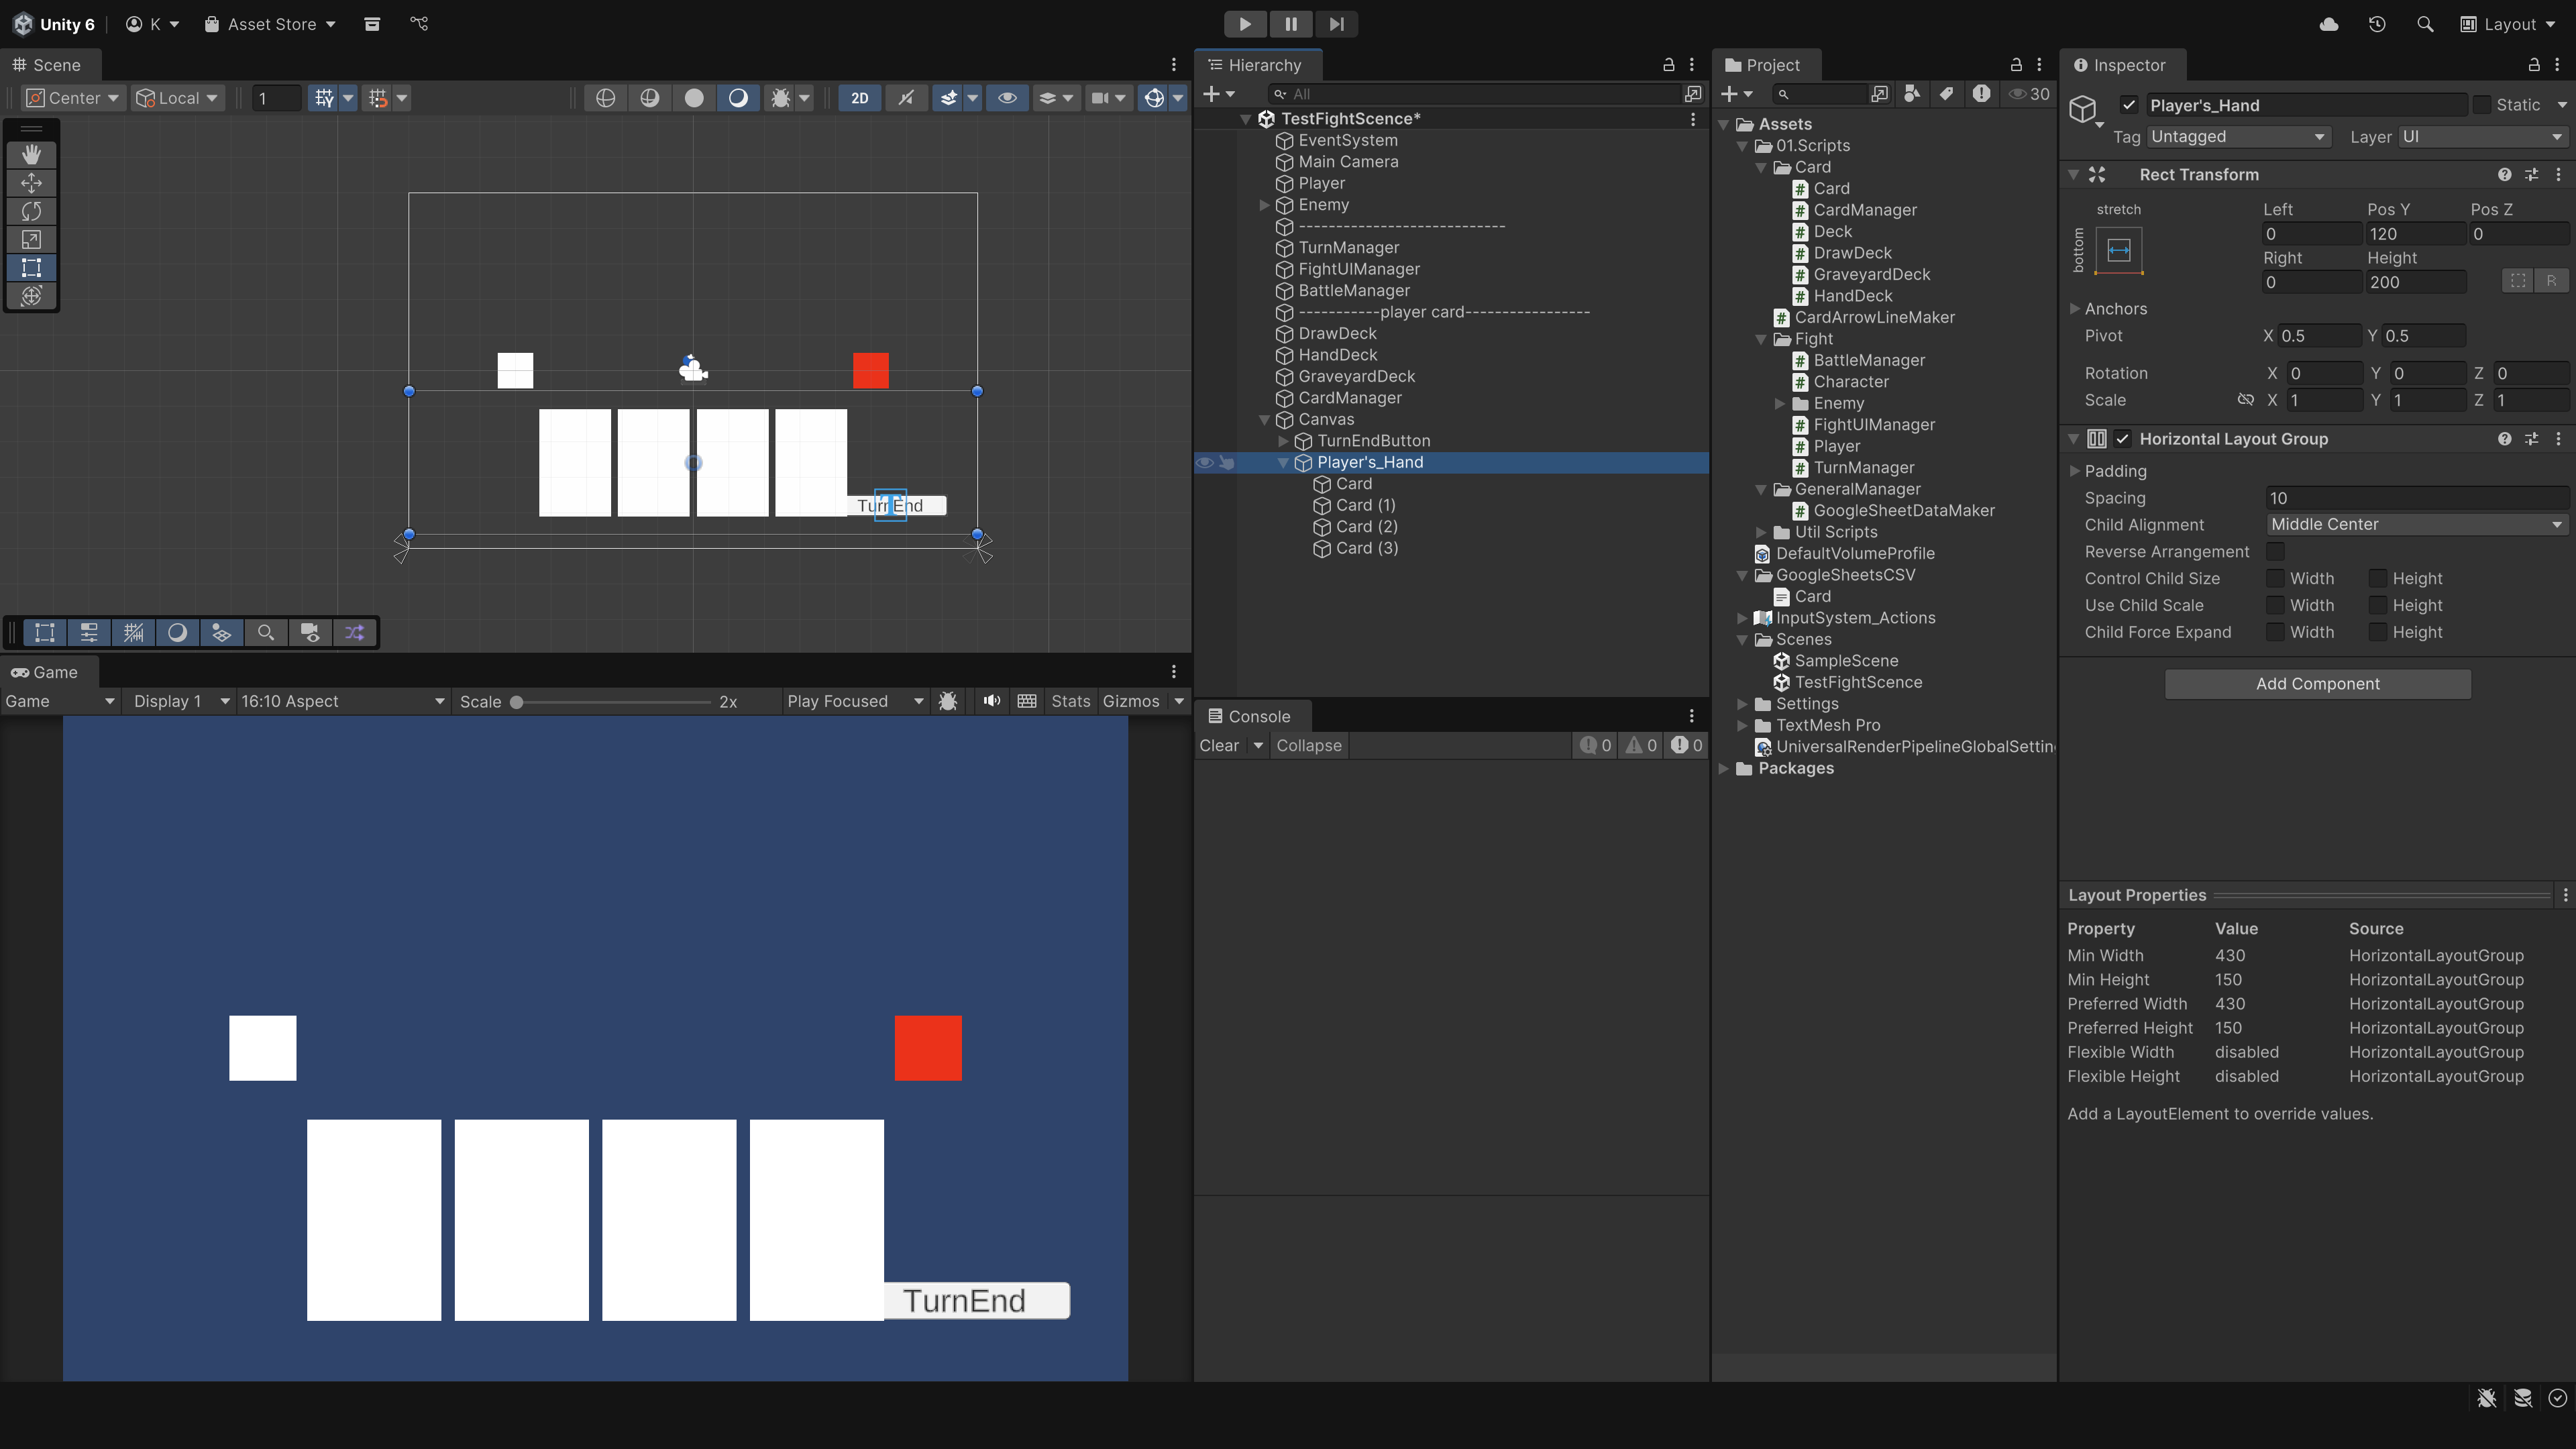Expand the Enemy object in Hierarchy
This screenshot has height=1449, width=2576.
pos(1264,205)
